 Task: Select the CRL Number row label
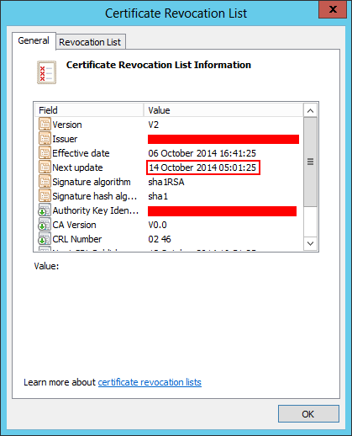point(77,239)
